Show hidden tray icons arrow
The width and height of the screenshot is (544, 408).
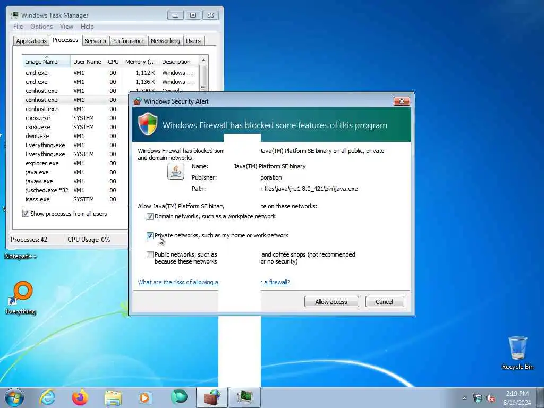pos(464,398)
